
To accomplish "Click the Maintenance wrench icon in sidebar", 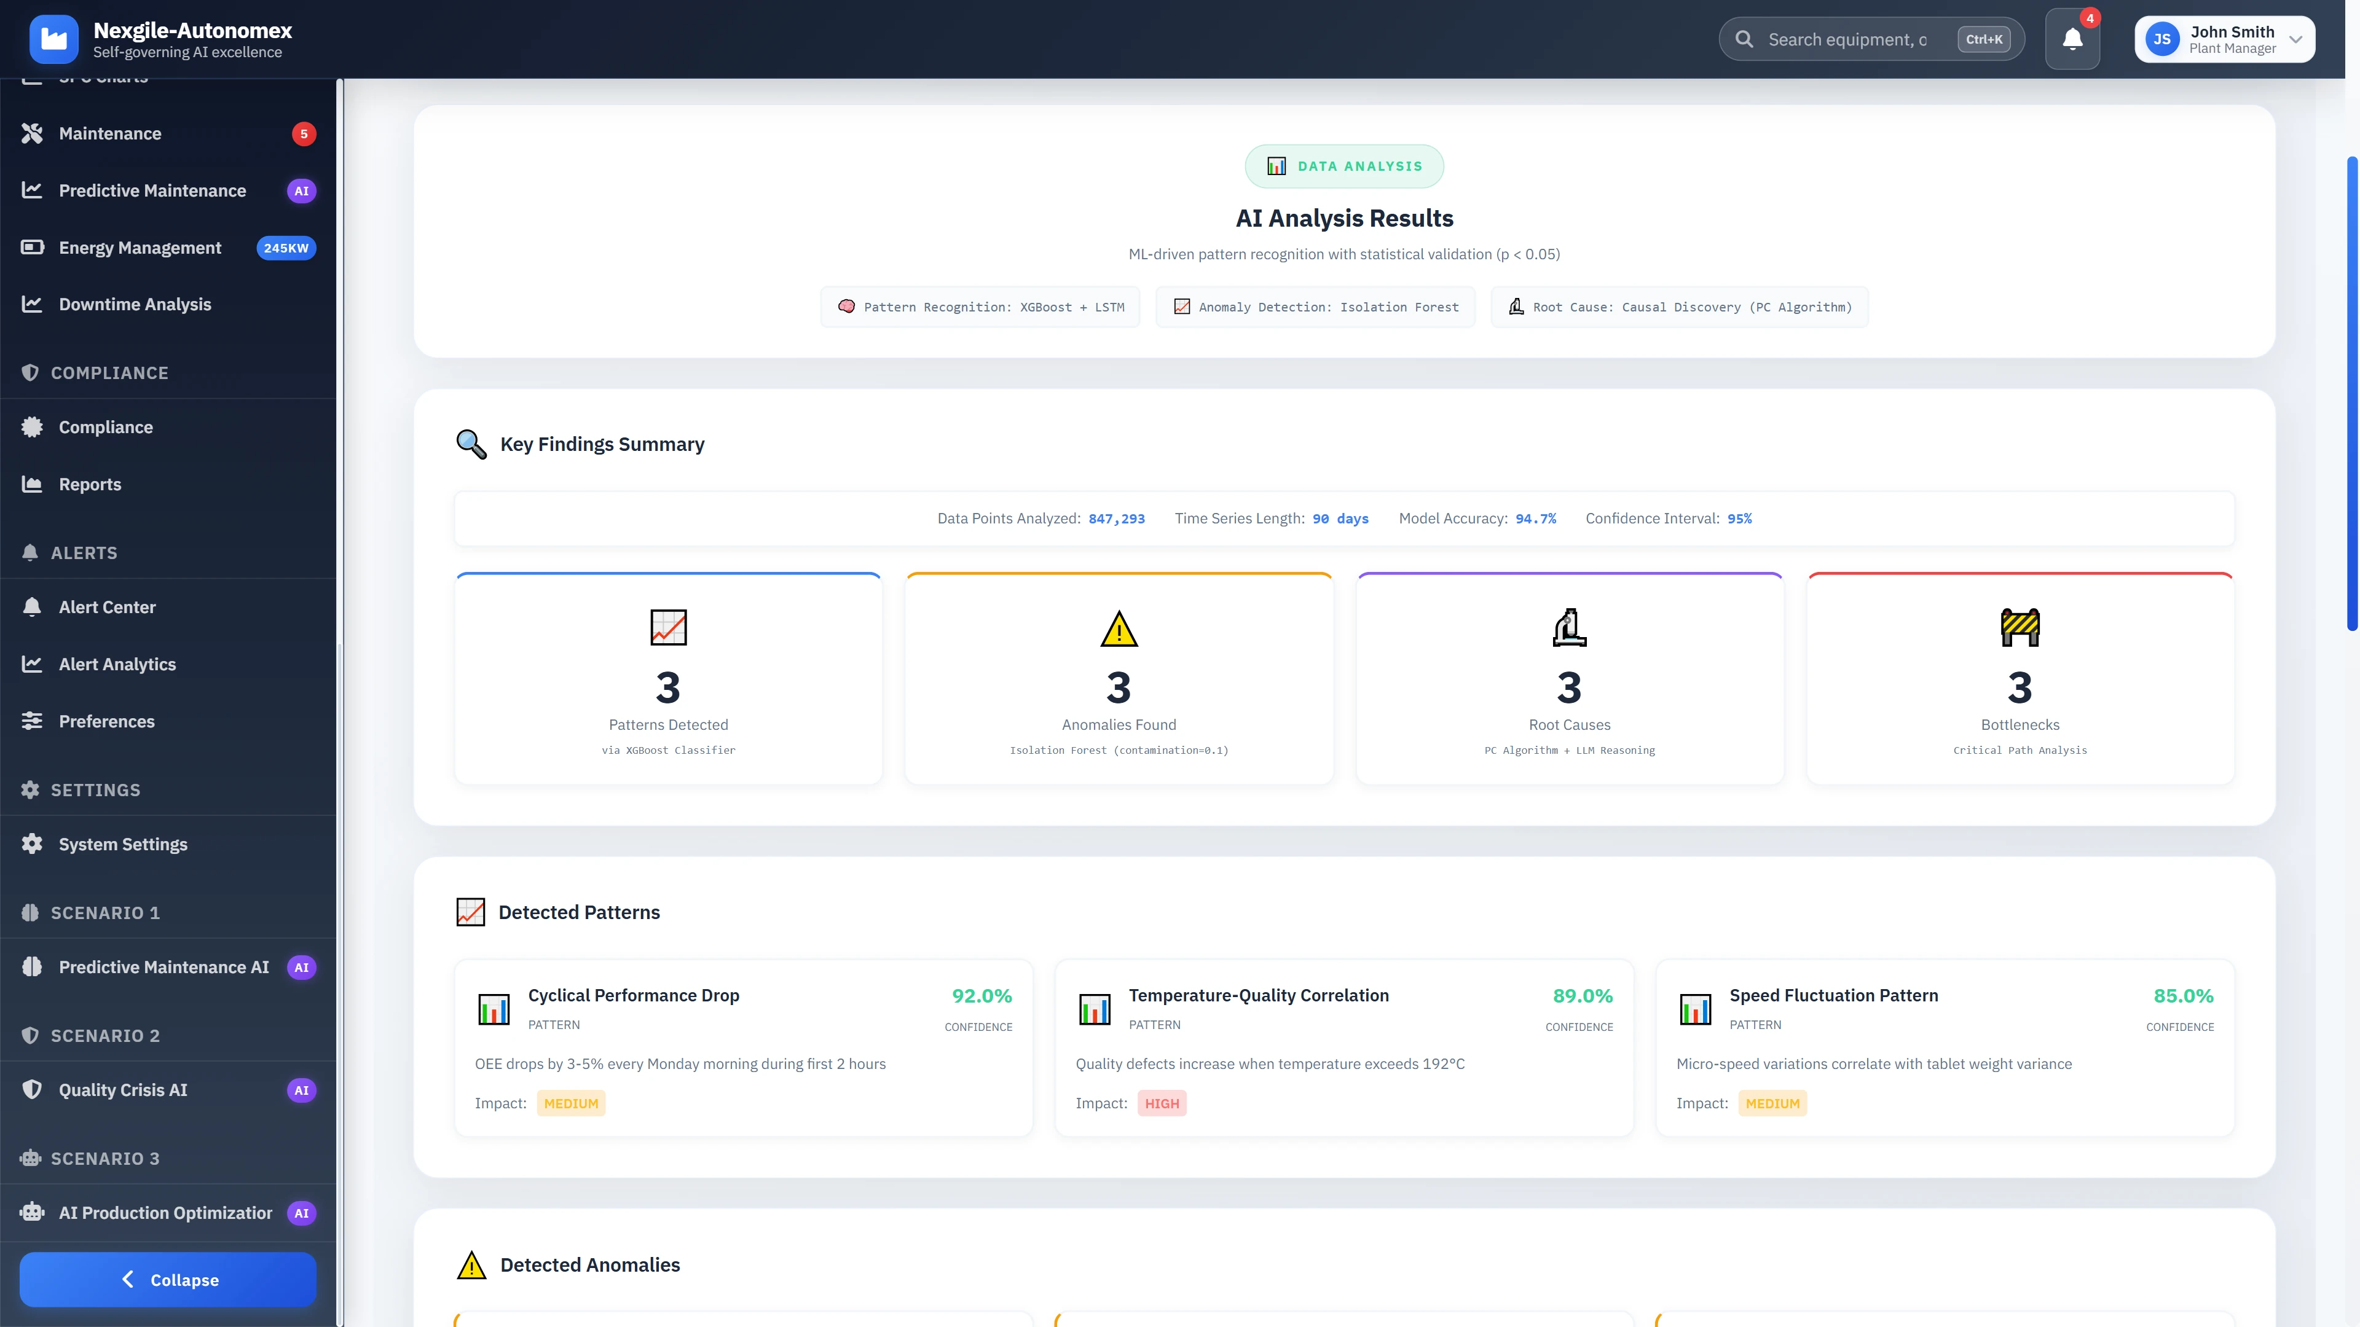I will tap(32, 134).
